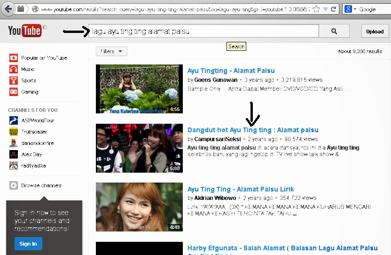
Task: Open the Music category link
Action: (28, 69)
